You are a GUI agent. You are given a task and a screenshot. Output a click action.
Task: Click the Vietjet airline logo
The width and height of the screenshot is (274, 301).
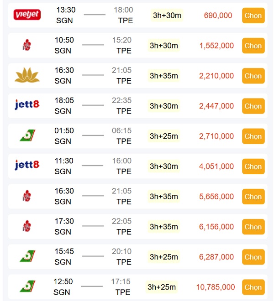pos(27,15)
